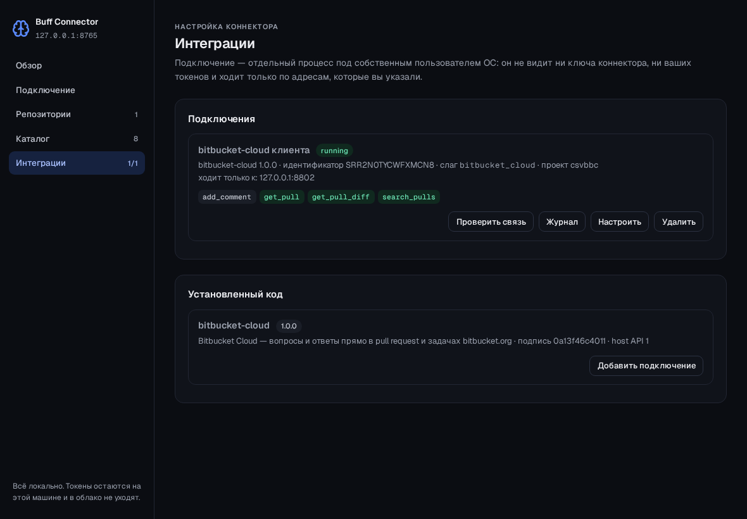Click the search_pulls capability tag

click(x=409, y=197)
